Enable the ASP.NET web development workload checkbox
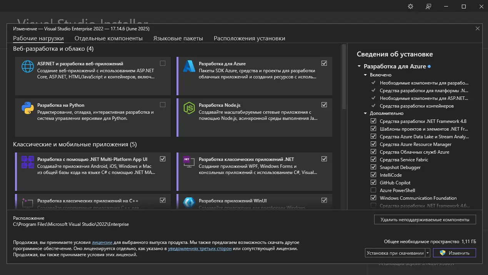488x275 pixels. pos(163,63)
